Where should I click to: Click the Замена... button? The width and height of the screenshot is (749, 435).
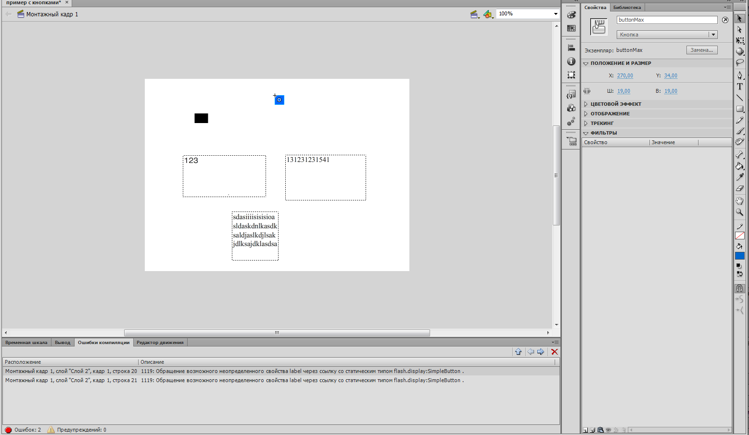click(702, 50)
